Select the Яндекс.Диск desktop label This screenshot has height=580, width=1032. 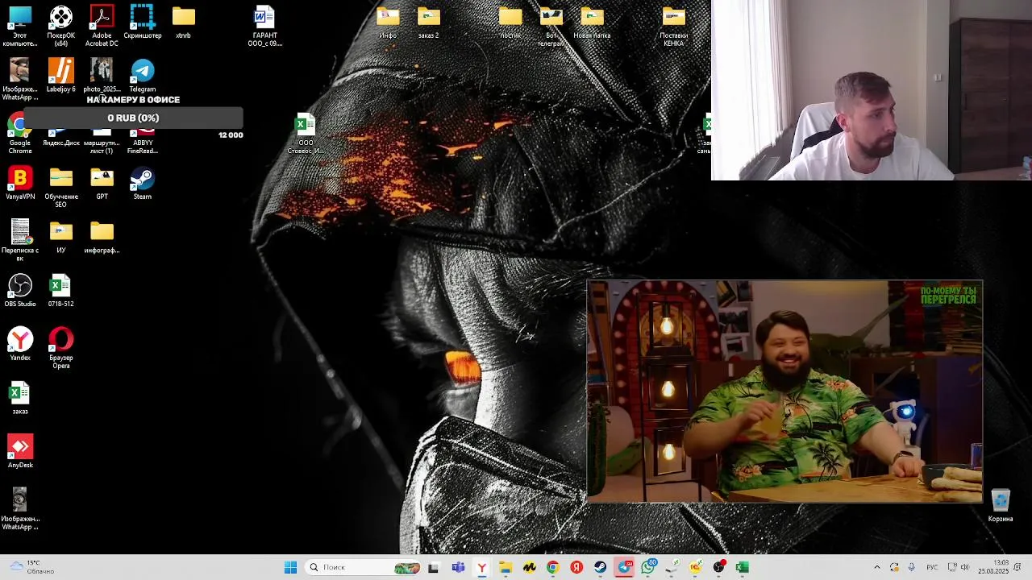coord(61,143)
